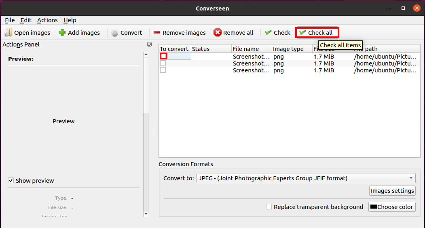Select the first row's file name cell
The image size is (425, 228).
tap(252, 56)
